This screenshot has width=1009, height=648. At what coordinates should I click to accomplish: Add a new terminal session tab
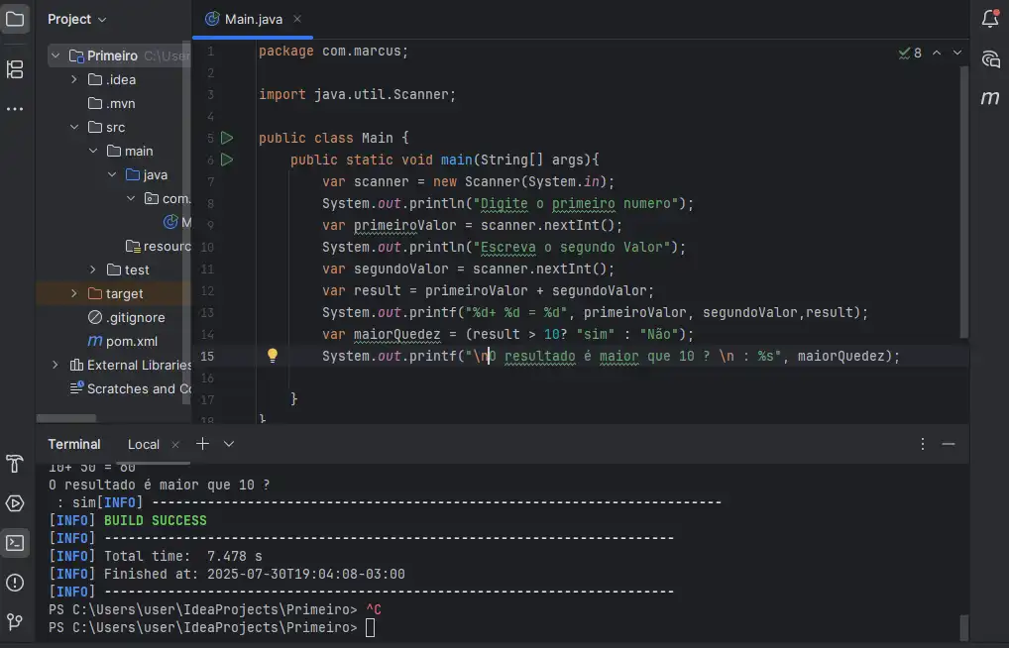click(x=203, y=444)
